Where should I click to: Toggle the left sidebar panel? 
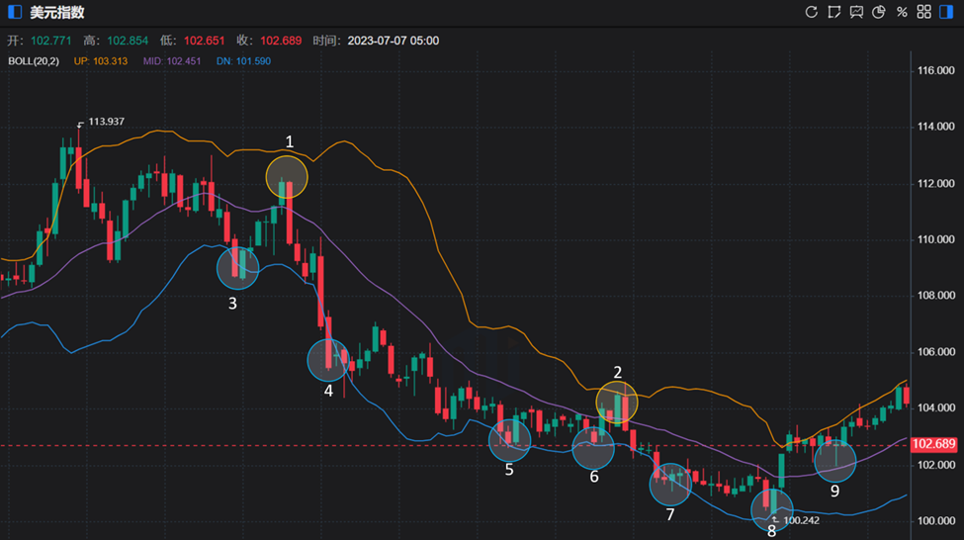(14, 12)
